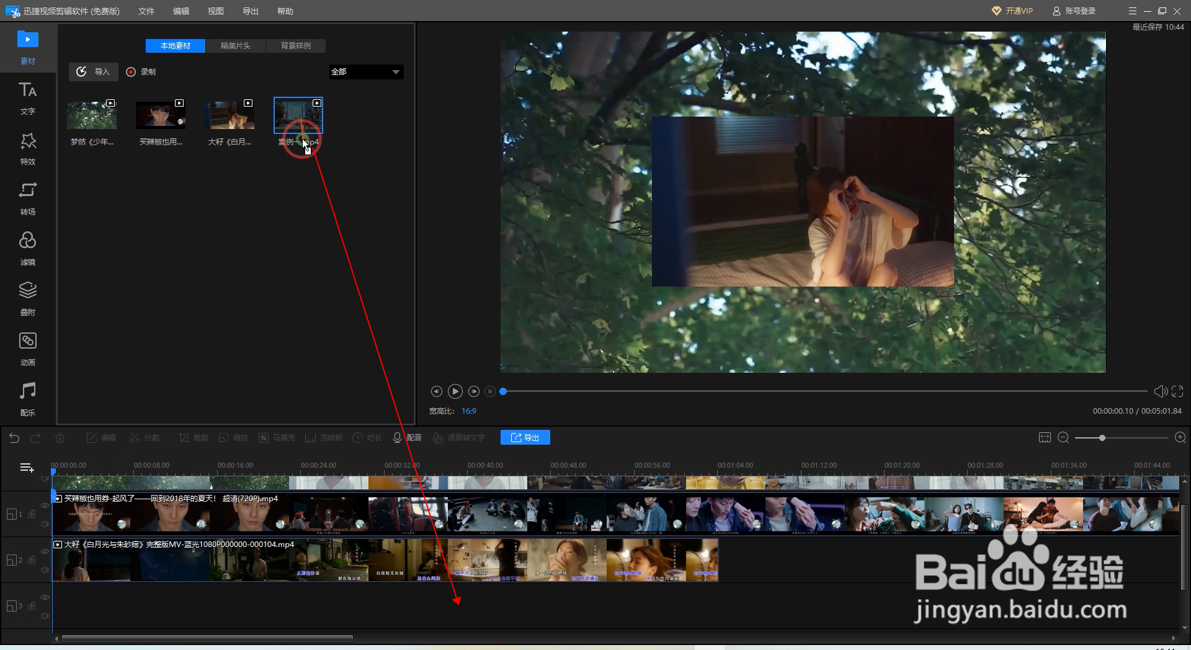The width and height of the screenshot is (1191, 650).
Task: Click 账号登录 account login
Action: pos(1074,11)
